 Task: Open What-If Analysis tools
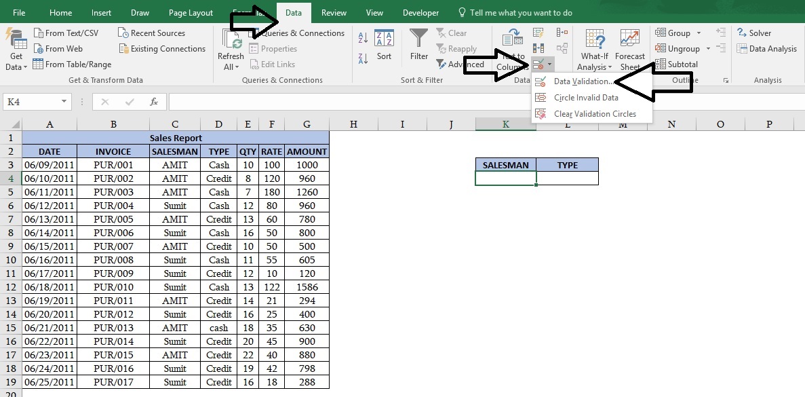pos(595,50)
